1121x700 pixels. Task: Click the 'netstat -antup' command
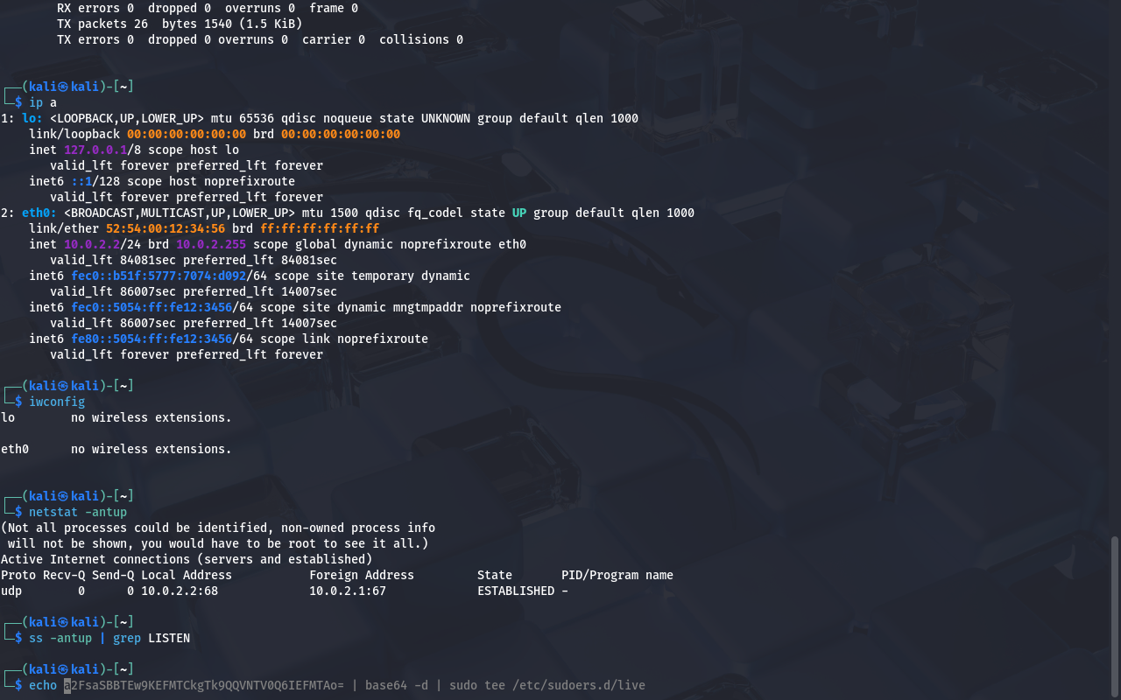point(77,512)
